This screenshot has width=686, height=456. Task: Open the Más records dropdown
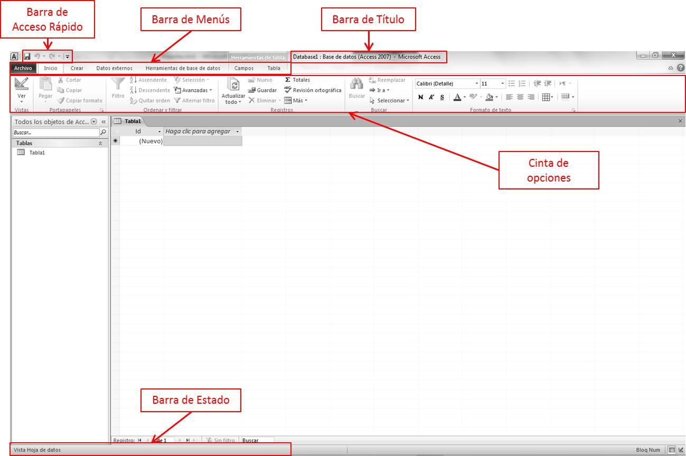point(296,100)
